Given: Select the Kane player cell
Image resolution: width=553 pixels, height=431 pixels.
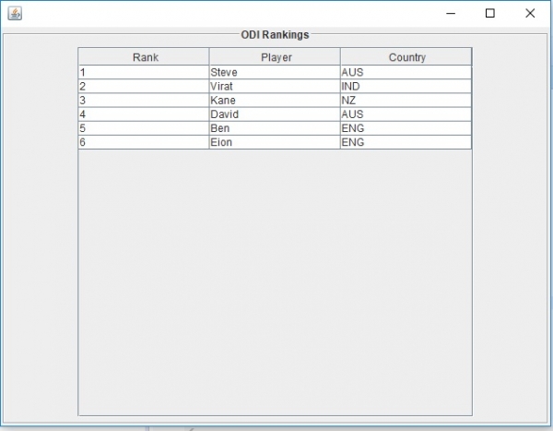Looking at the screenshot, I should pyautogui.click(x=275, y=101).
